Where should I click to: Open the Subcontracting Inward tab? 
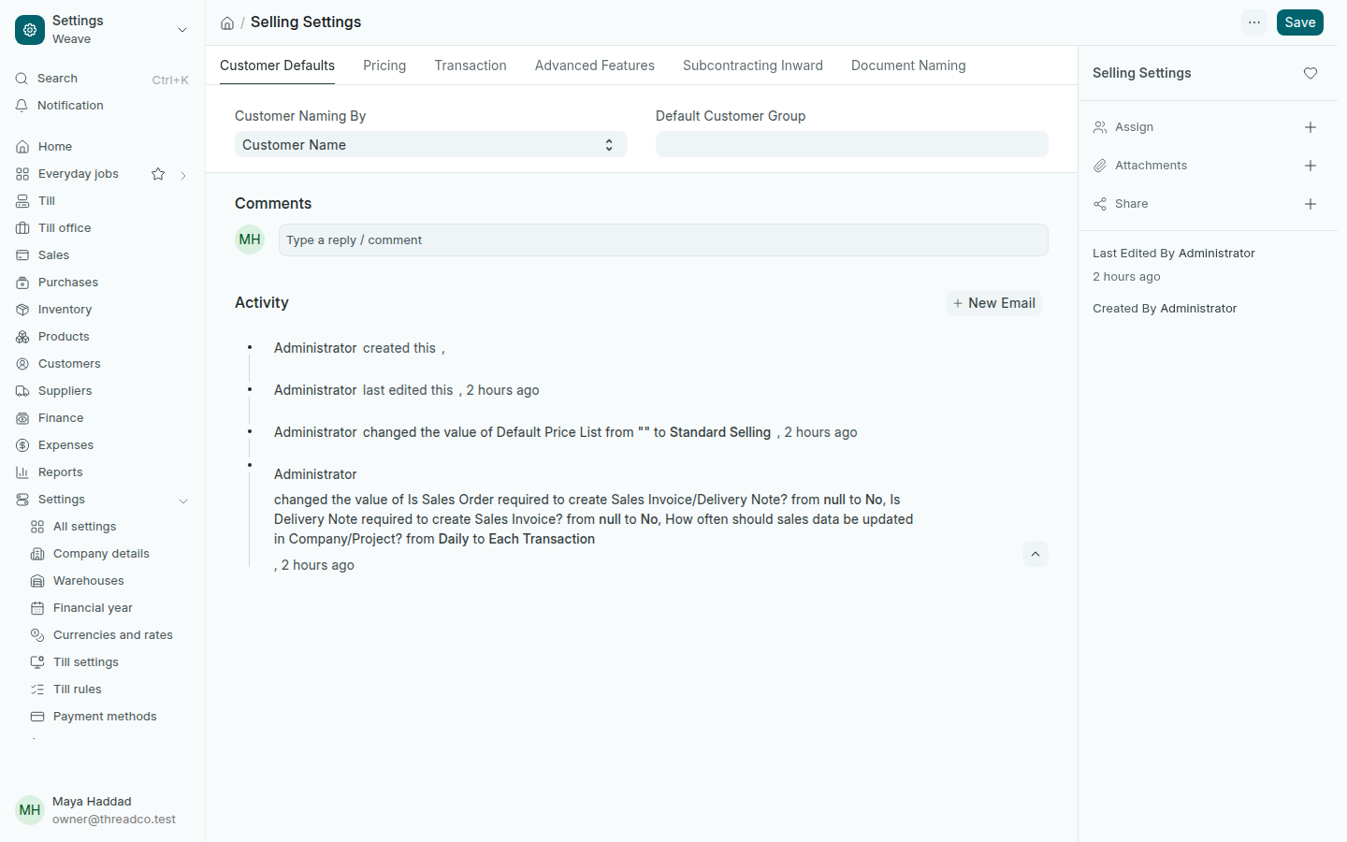tap(753, 65)
